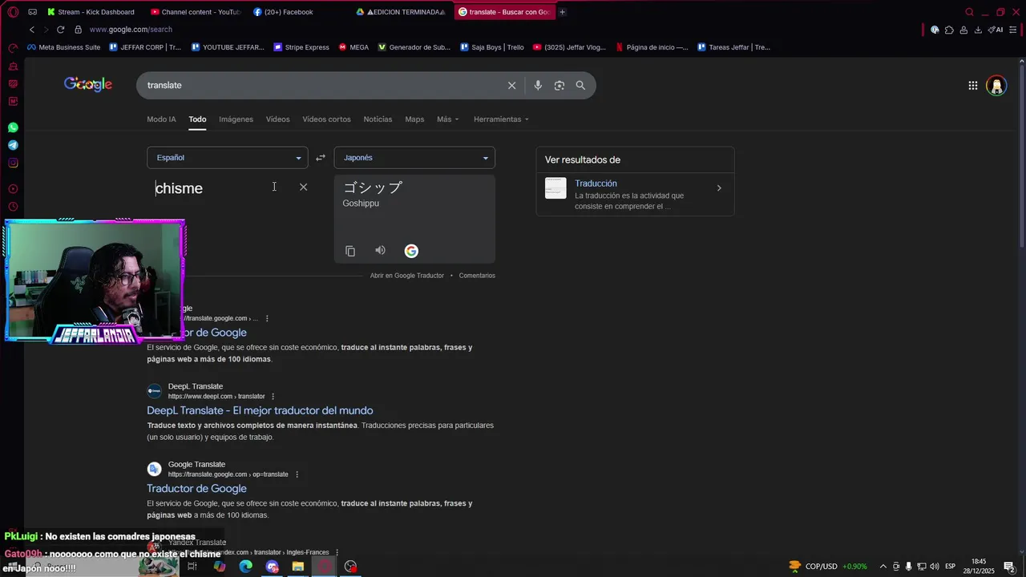Open options for DeepL Translate result
Screen dimensions: 1026x577
[273, 397]
